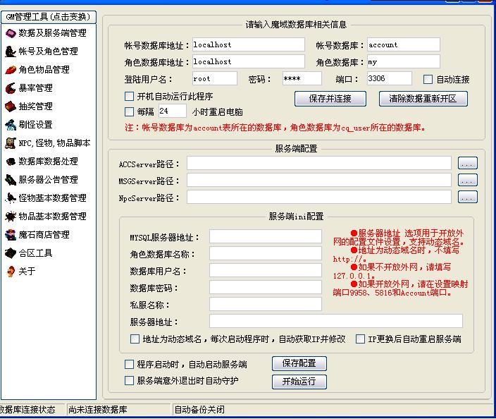Enable the 自动连接 checkbox
Image resolution: width=496 pixels, height=419 pixels.
coord(428,80)
